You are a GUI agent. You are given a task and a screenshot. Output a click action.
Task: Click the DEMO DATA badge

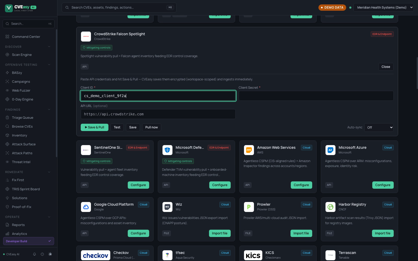pos(332,8)
